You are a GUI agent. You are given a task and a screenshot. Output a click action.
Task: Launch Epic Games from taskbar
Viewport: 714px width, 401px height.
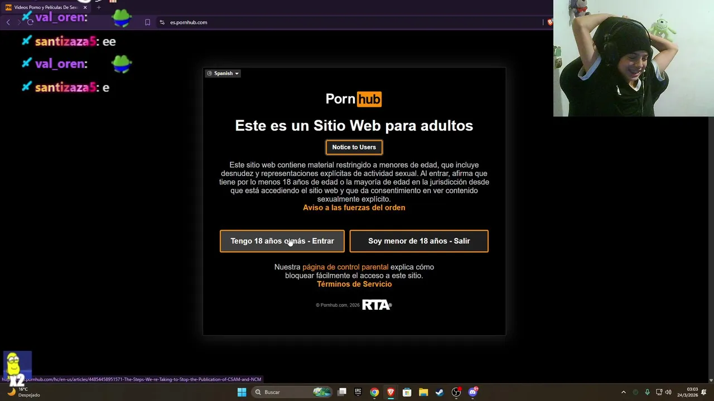click(358, 392)
